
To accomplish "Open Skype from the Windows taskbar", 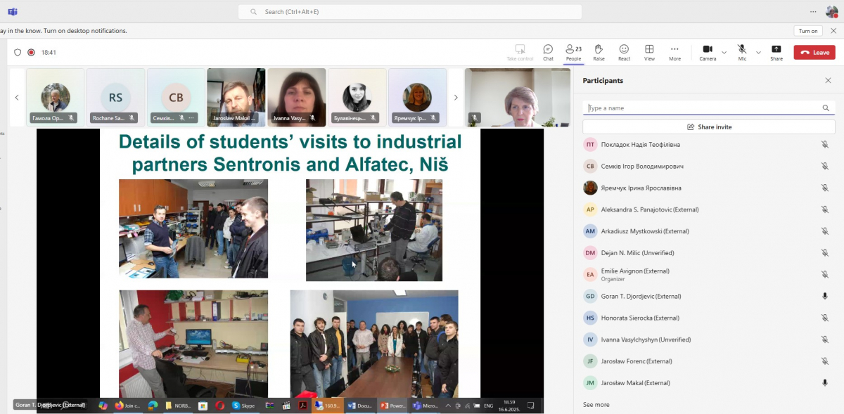I will [x=243, y=406].
